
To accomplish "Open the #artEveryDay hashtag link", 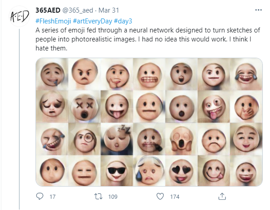I will (91, 21).
